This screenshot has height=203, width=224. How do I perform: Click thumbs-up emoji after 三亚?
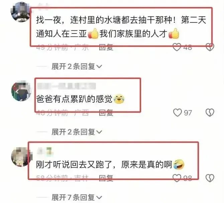[93, 34]
